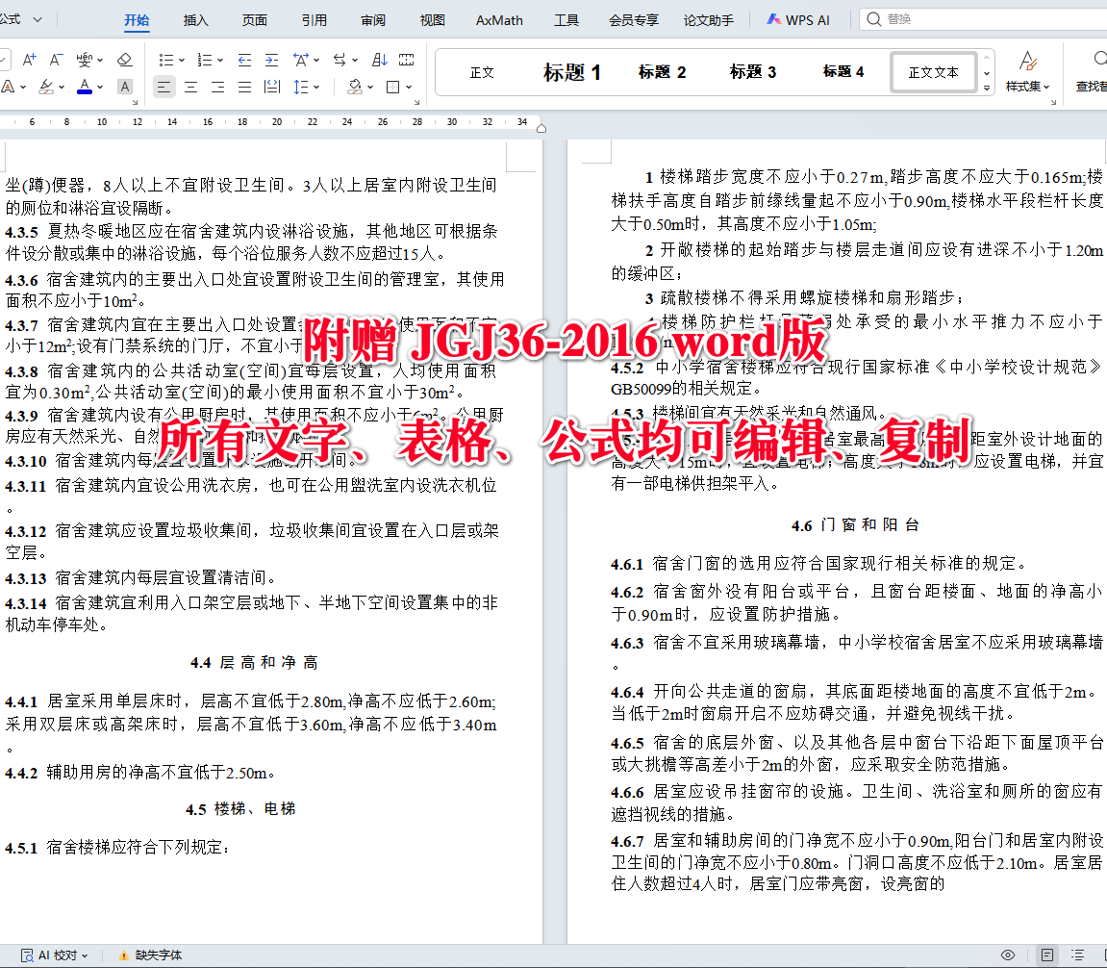Switch to the 插入 tab

195,20
